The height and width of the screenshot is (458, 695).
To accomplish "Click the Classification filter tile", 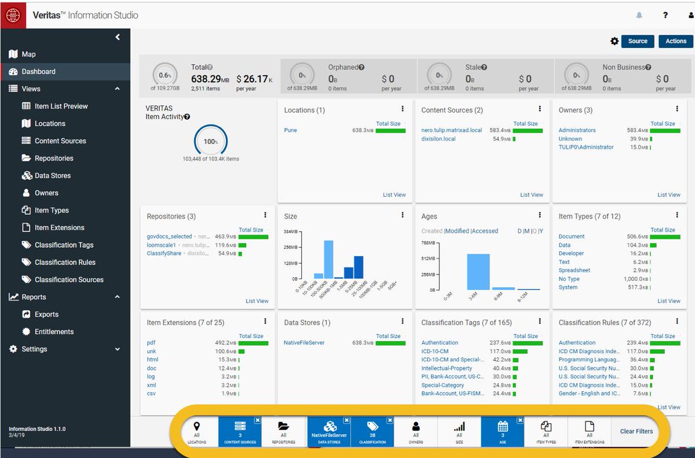I will [x=372, y=431].
